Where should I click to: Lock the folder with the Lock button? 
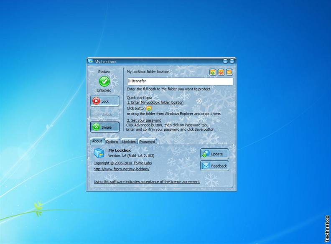click(x=105, y=101)
